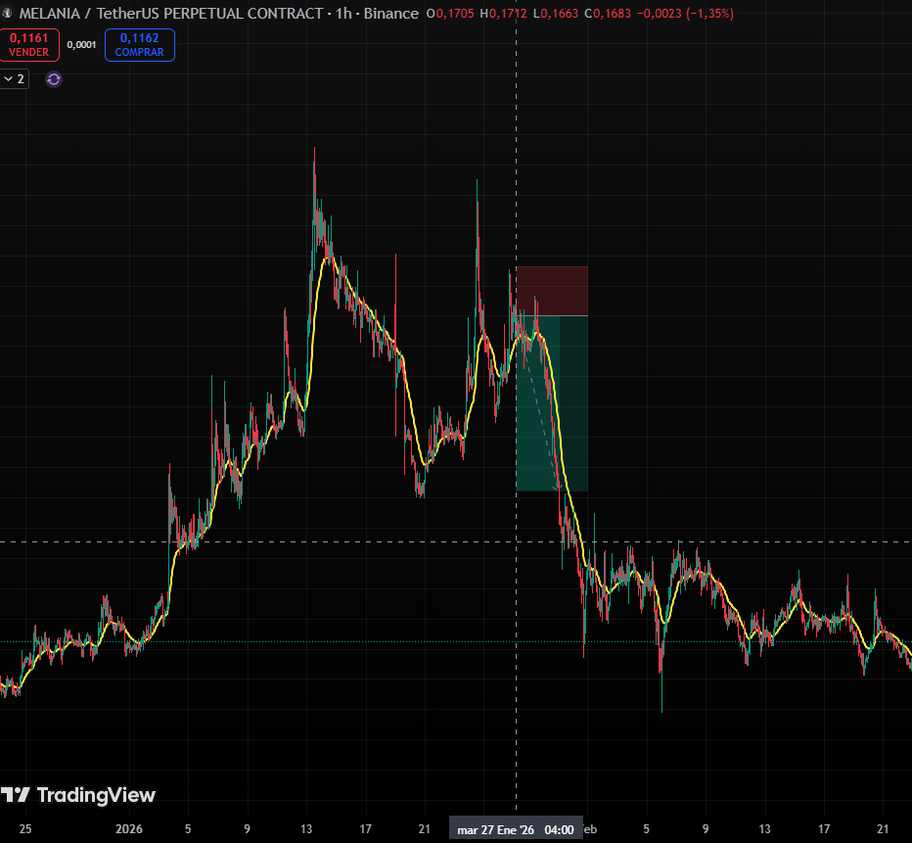This screenshot has height=843, width=912.
Task: Open the TradingView logo link
Action: (78, 795)
